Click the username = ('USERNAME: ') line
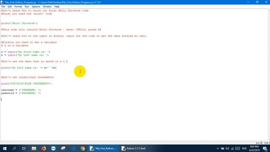This screenshot has height=152, width=270. (21, 90)
